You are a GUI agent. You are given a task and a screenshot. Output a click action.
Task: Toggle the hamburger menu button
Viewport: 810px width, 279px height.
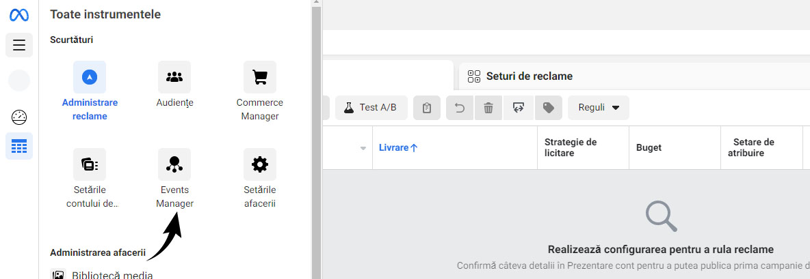(x=19, y=45)
